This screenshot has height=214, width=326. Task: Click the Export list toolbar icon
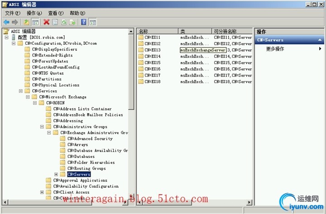72,22
